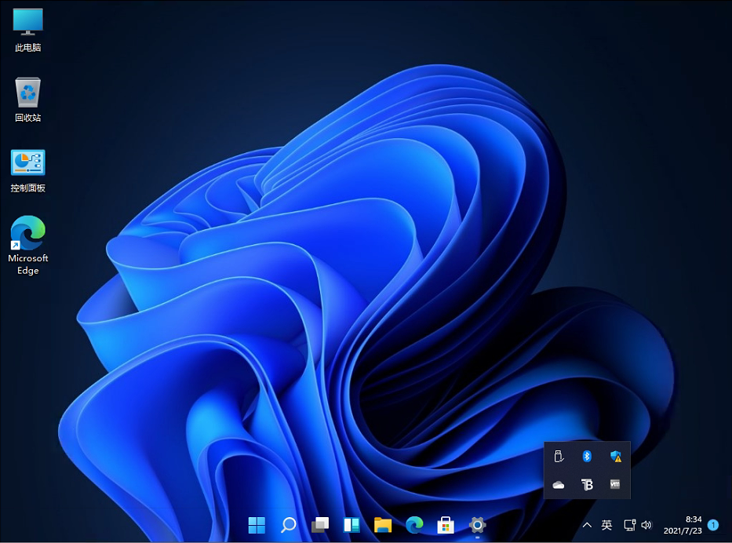Open OneDrive from the tray overflow

(x=559, y=485)
